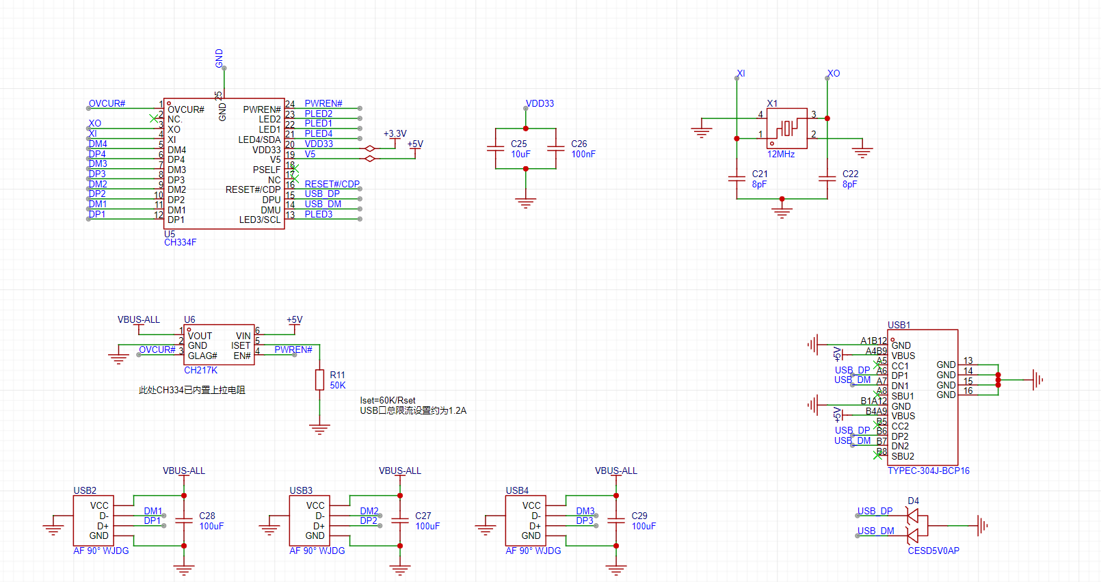The width and height of the screenshot is (1101, 582).
Task: Click the VBUS-ALL label above U6
Action: (x=139, y=319)
